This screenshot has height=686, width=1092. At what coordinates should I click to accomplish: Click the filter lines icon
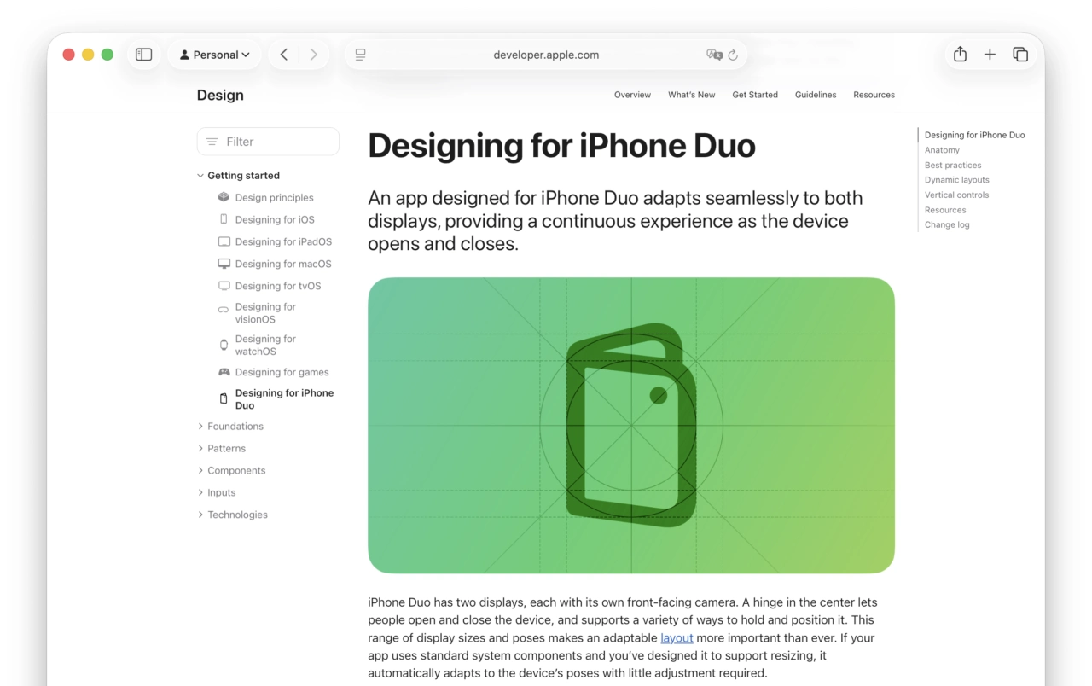pos(212,142)
